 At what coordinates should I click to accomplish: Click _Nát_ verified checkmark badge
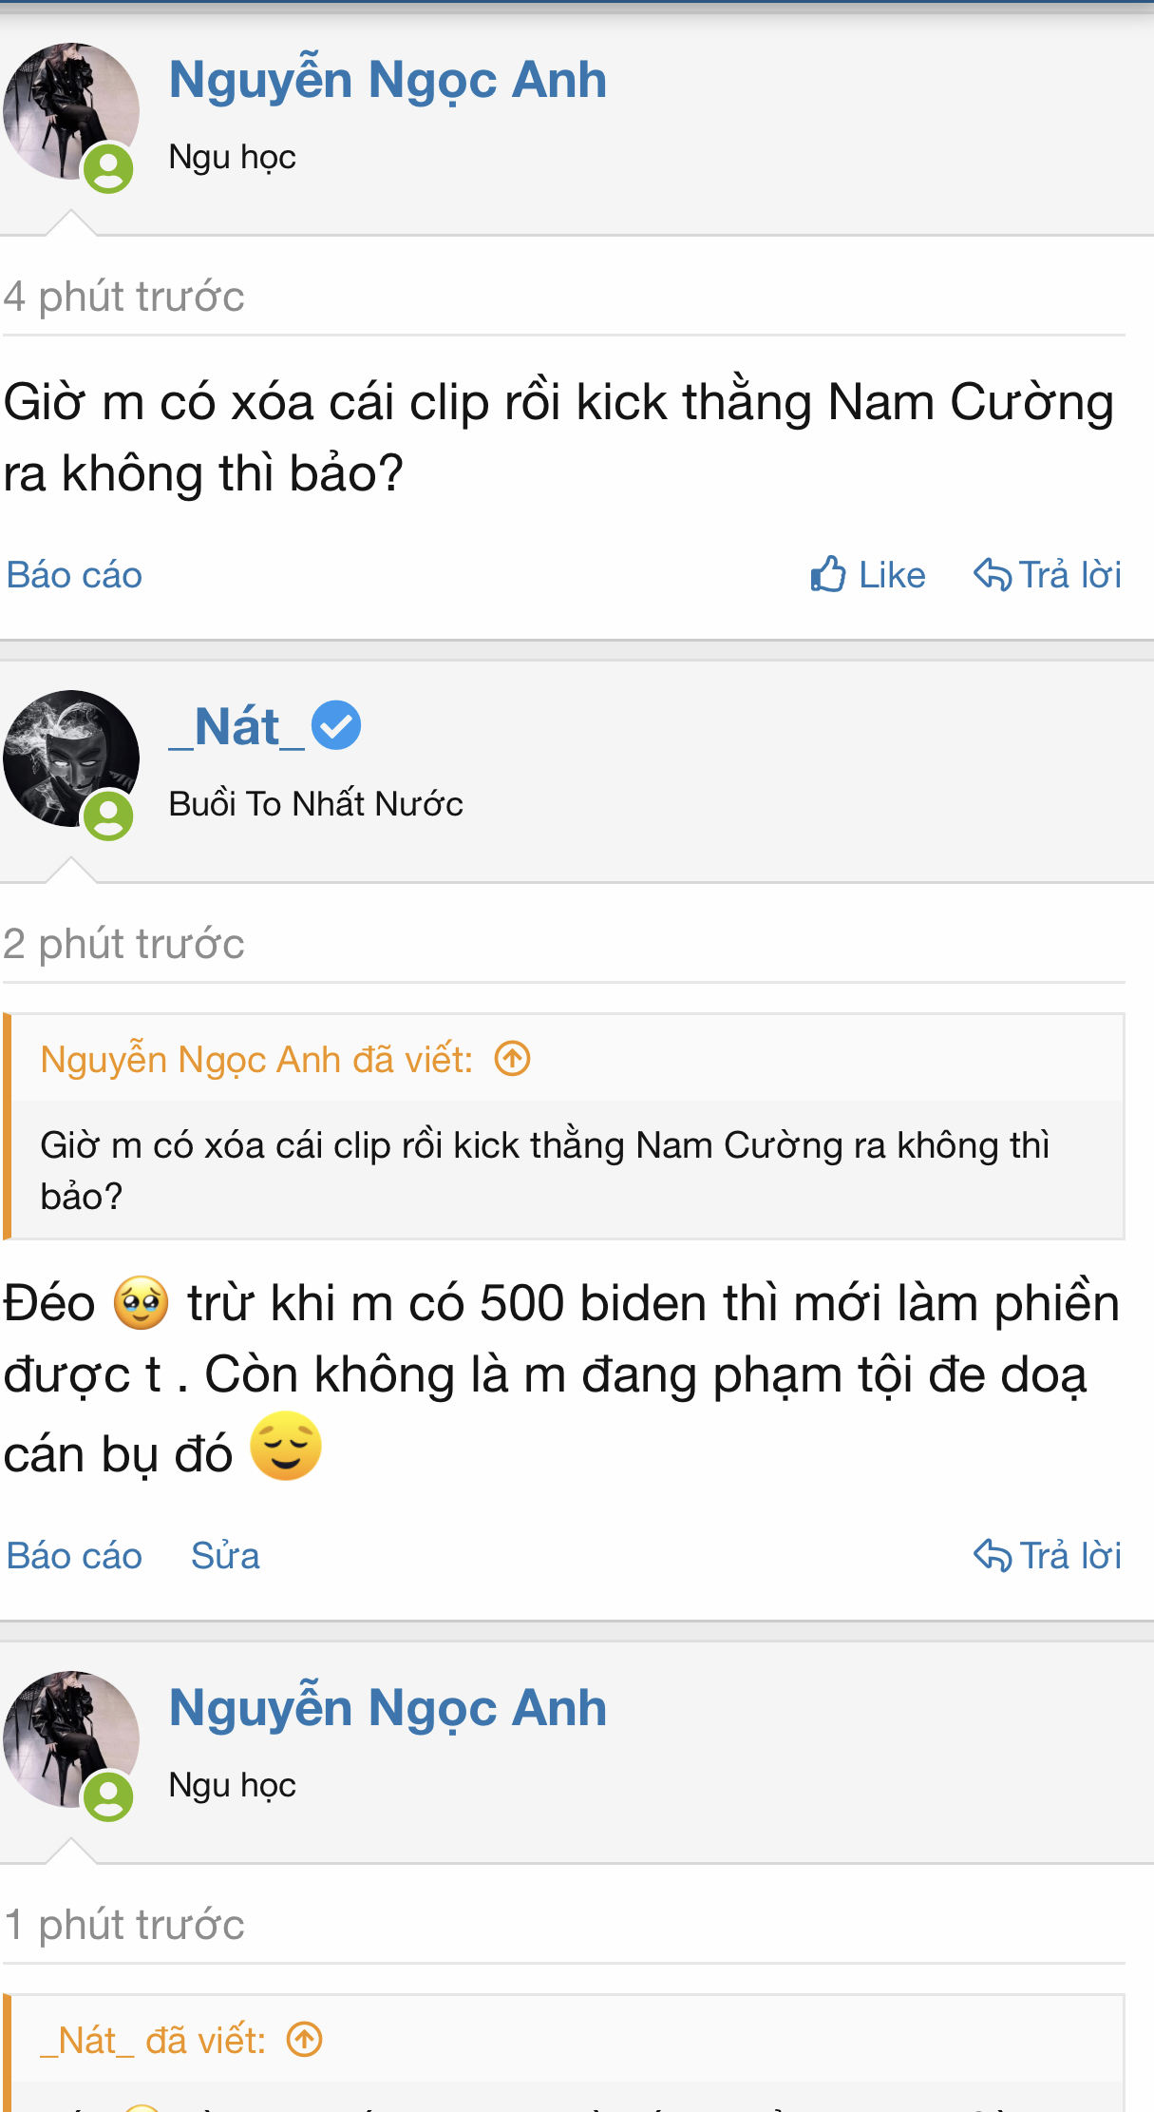pos(336,725)
